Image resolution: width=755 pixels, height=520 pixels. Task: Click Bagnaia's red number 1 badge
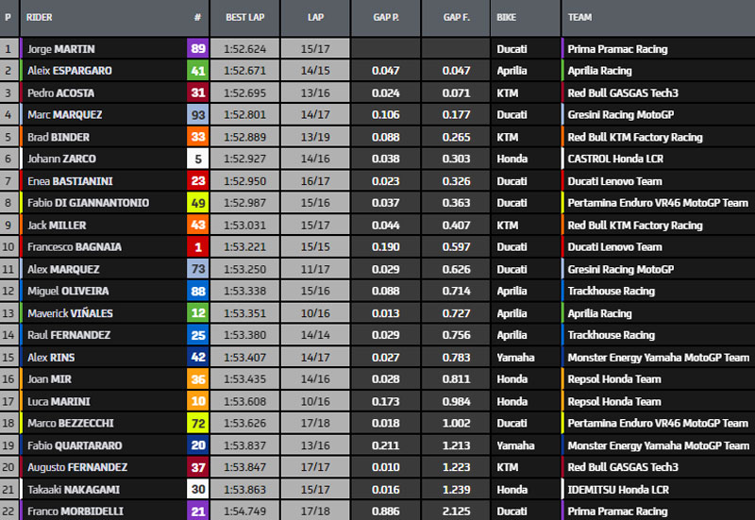198,247
